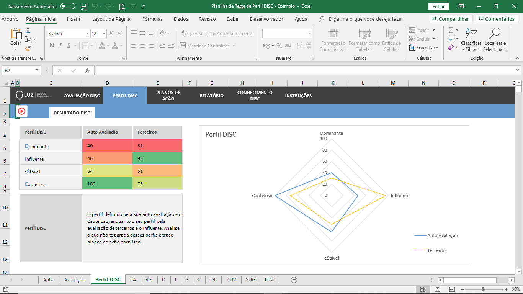The width and height of the screenshot is (523, 294).
Task: Switch to Page Layout view icon
Action: [438, 289]
